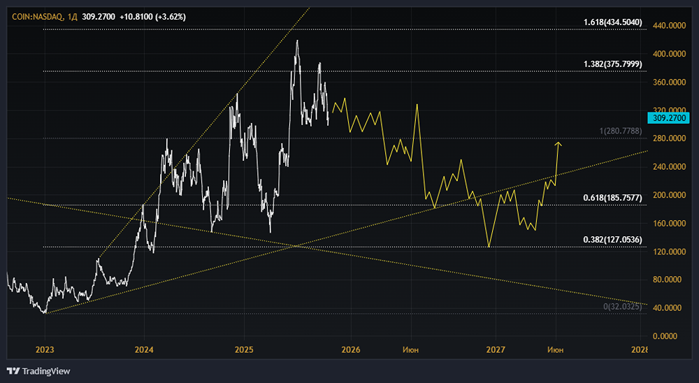Click the 440.0000 price axis label
This screenshot has height=383, width=699.
[x=669, y=26]
